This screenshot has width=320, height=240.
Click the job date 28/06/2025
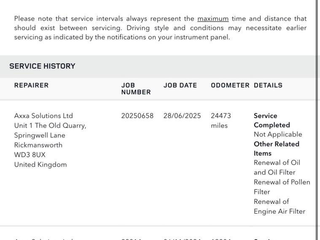click(182, 116)
